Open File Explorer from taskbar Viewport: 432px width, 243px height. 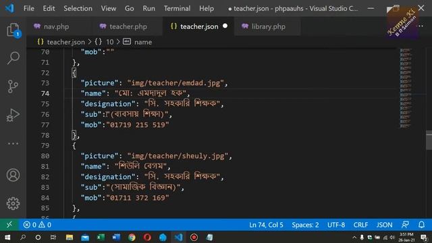click(x=70, y=237)
